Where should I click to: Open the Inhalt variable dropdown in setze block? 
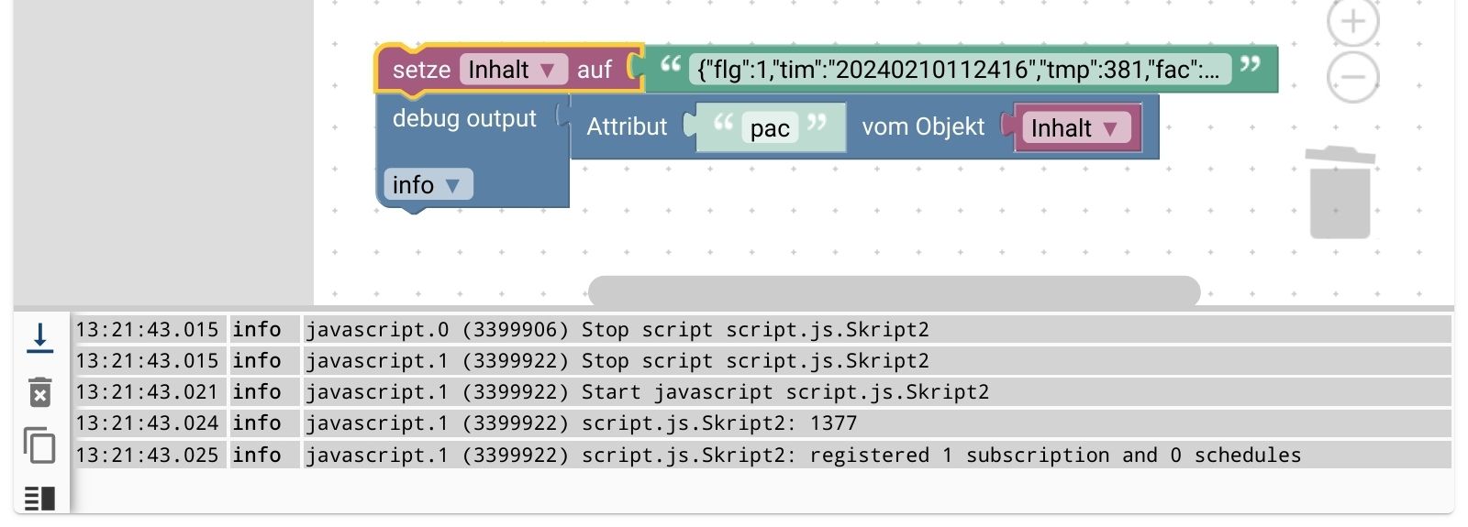[513, 71]
